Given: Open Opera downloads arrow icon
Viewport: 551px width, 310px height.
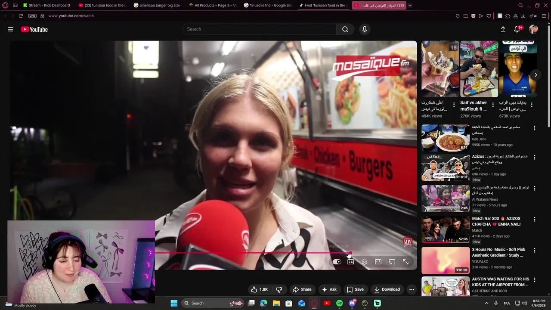Looking at the screenshot, I should [x=523, y=16].
